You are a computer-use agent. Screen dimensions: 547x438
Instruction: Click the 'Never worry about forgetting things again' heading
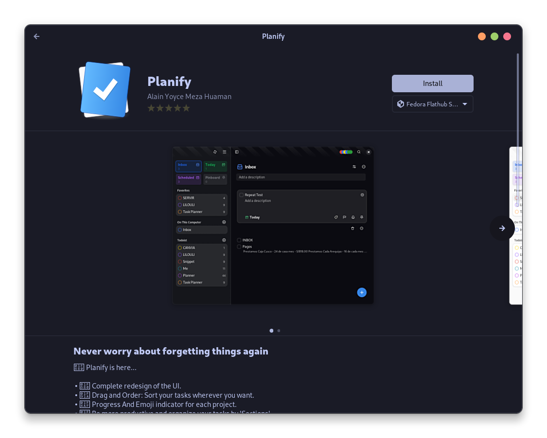[171, 351]
